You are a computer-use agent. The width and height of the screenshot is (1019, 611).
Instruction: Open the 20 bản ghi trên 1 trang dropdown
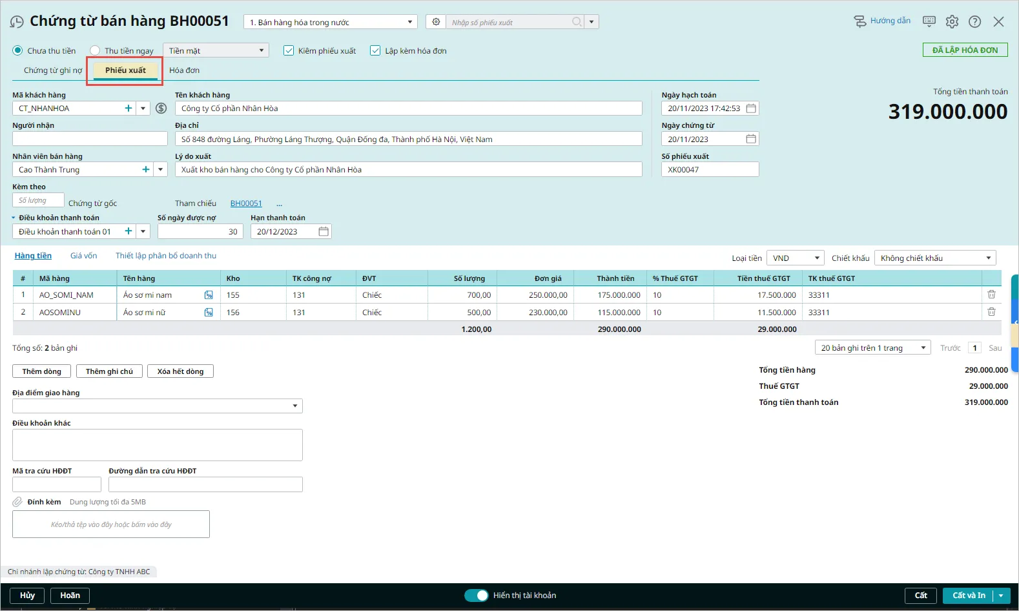coord(872,348)
